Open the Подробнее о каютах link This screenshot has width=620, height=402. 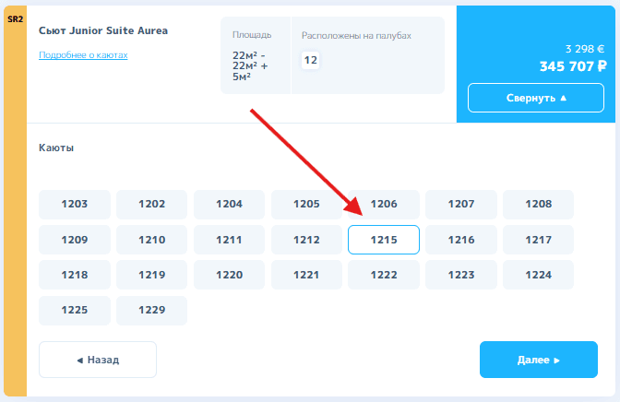[83, 55]
